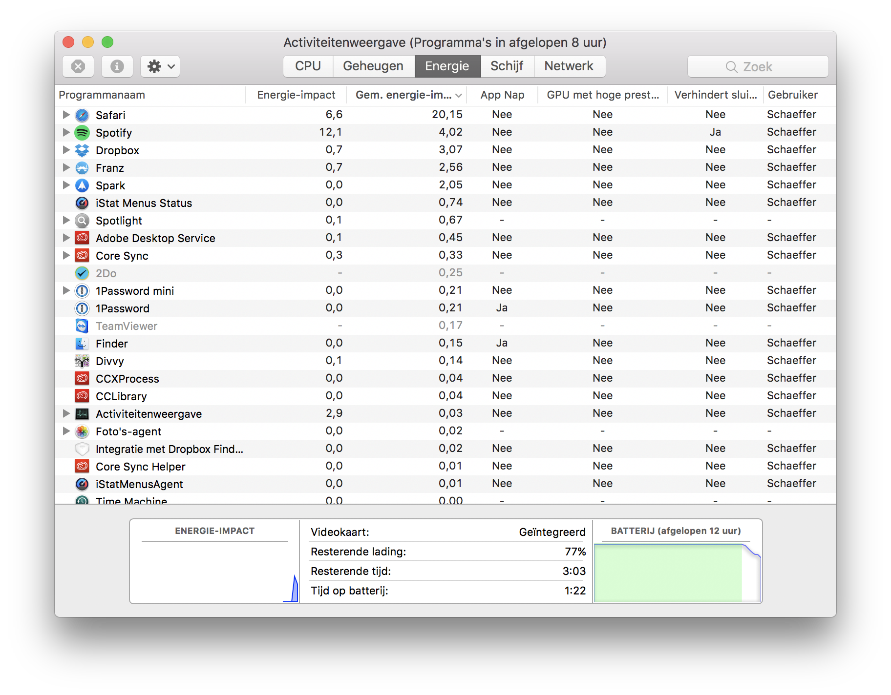Click the Tijd op batterij 1:22 value

(x=575, y=591)
